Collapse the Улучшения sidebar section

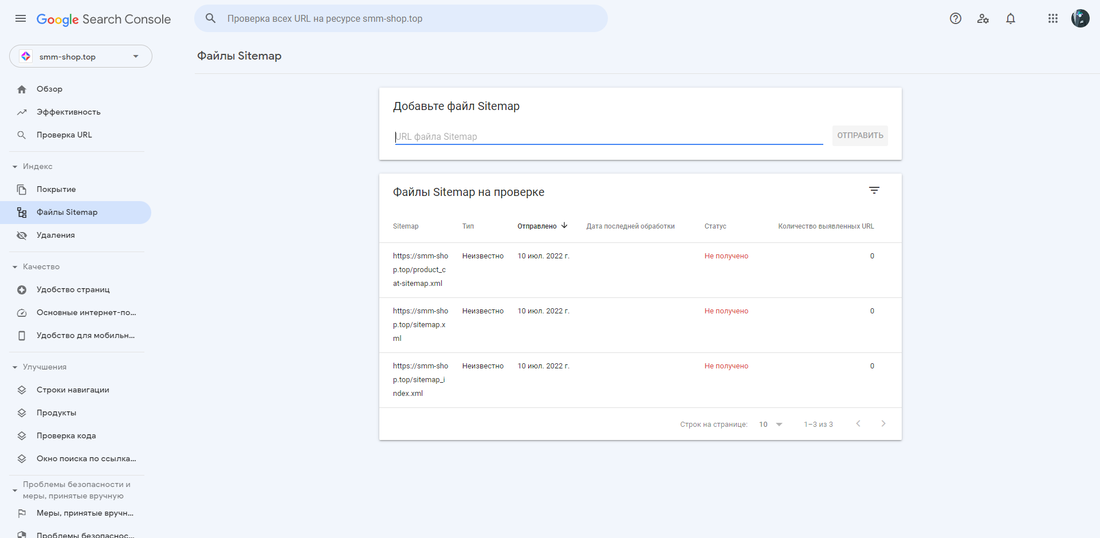point(15,367)
